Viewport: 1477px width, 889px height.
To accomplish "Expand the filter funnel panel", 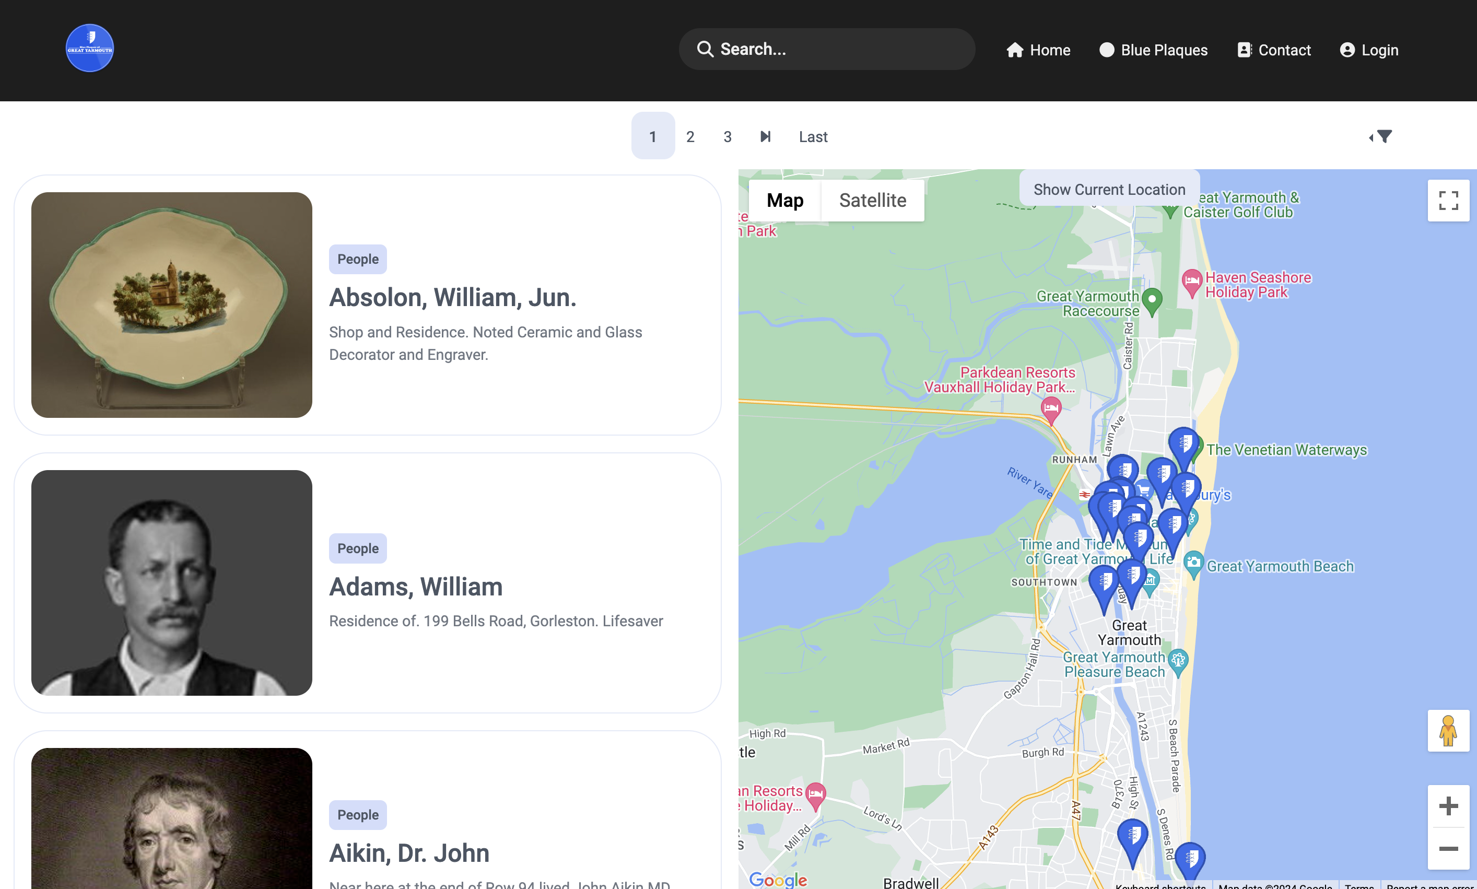I will [1380, 136].
